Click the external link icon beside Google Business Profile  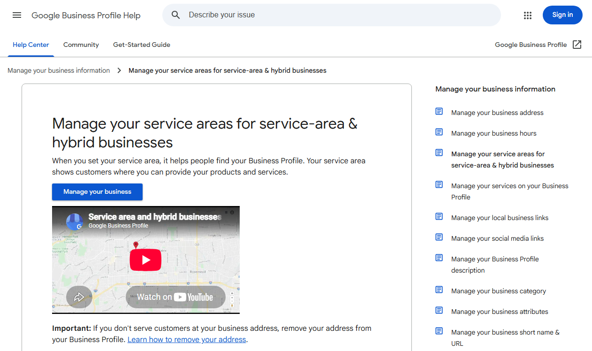tap(577, 45)
